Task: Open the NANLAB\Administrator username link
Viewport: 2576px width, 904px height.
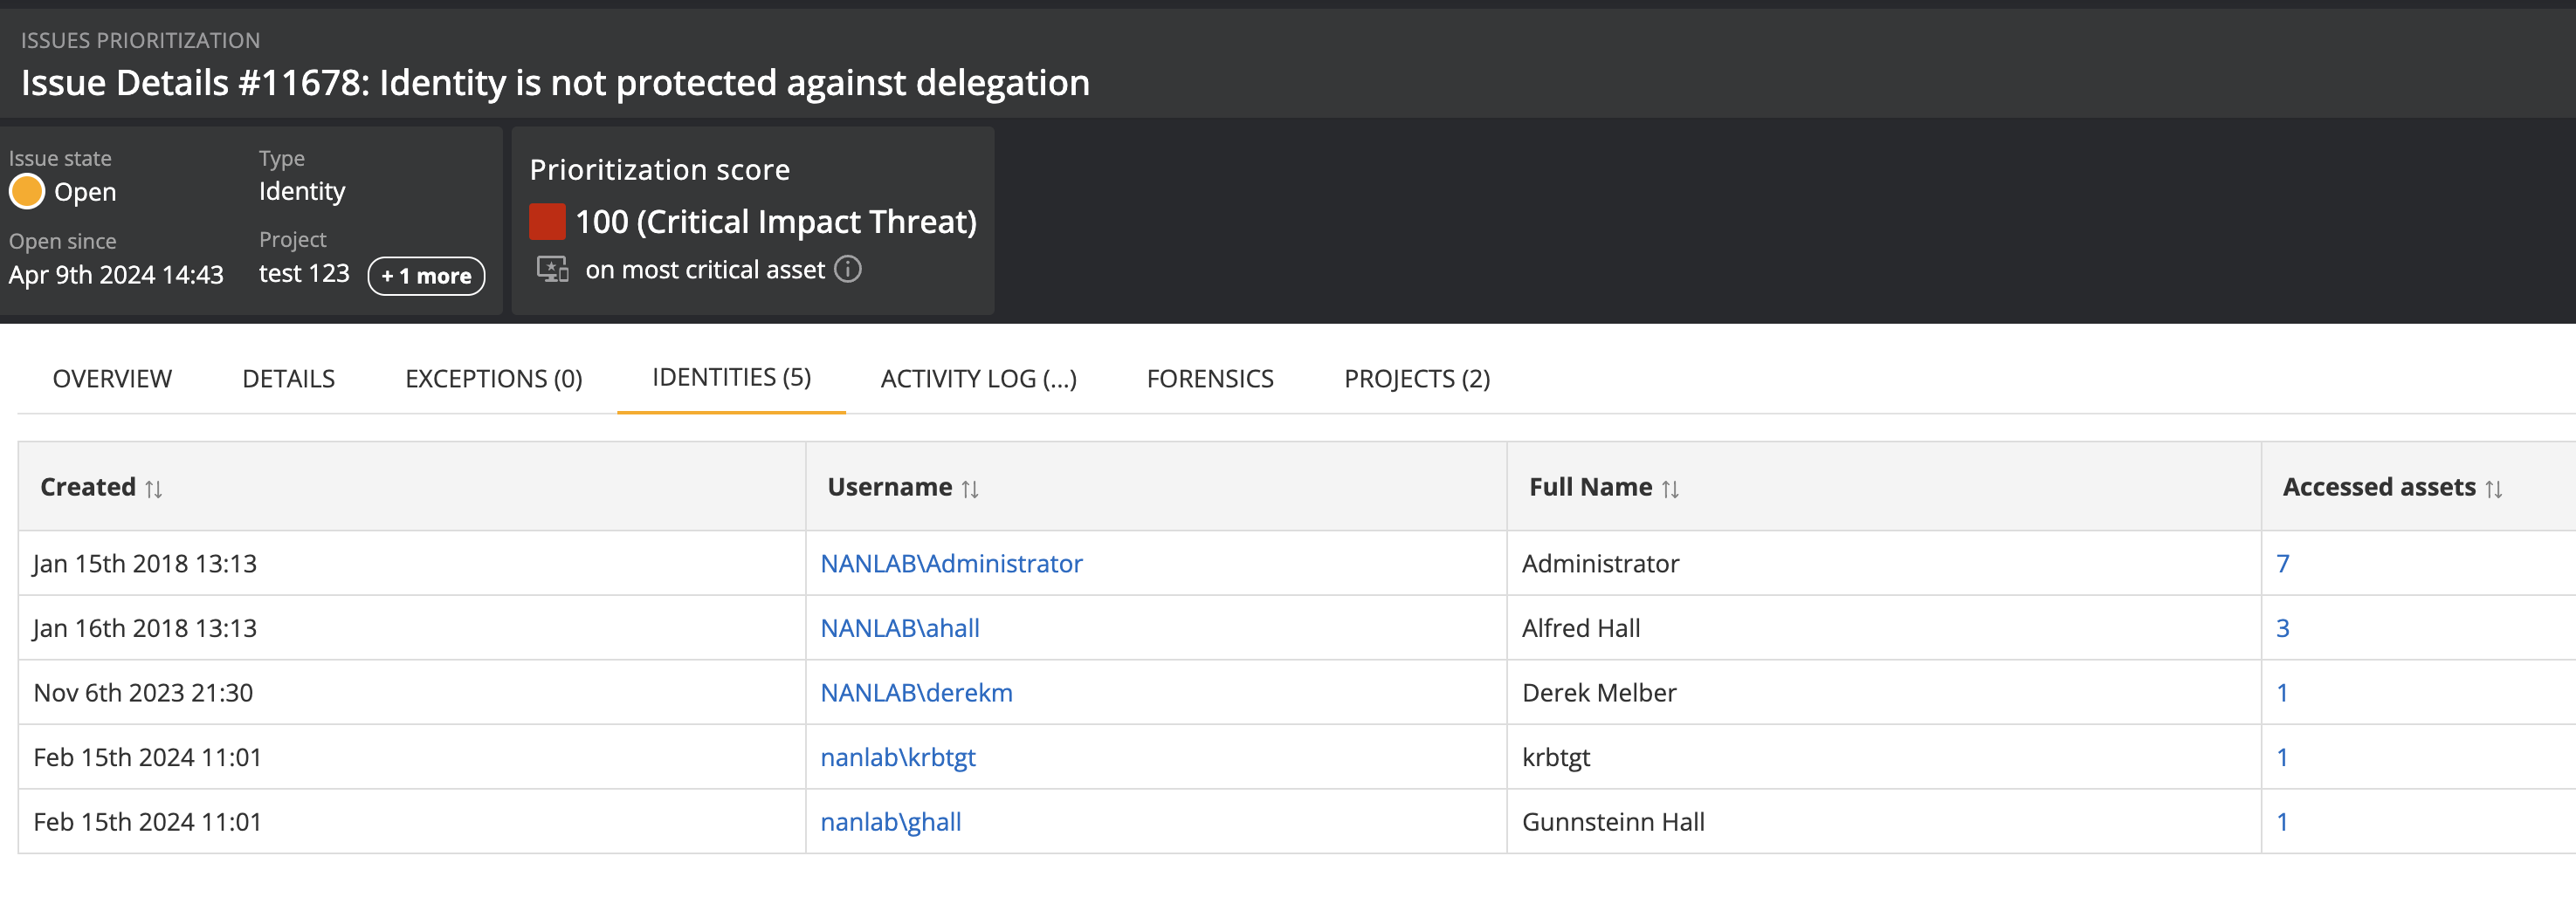Action: tap(951, 564)
